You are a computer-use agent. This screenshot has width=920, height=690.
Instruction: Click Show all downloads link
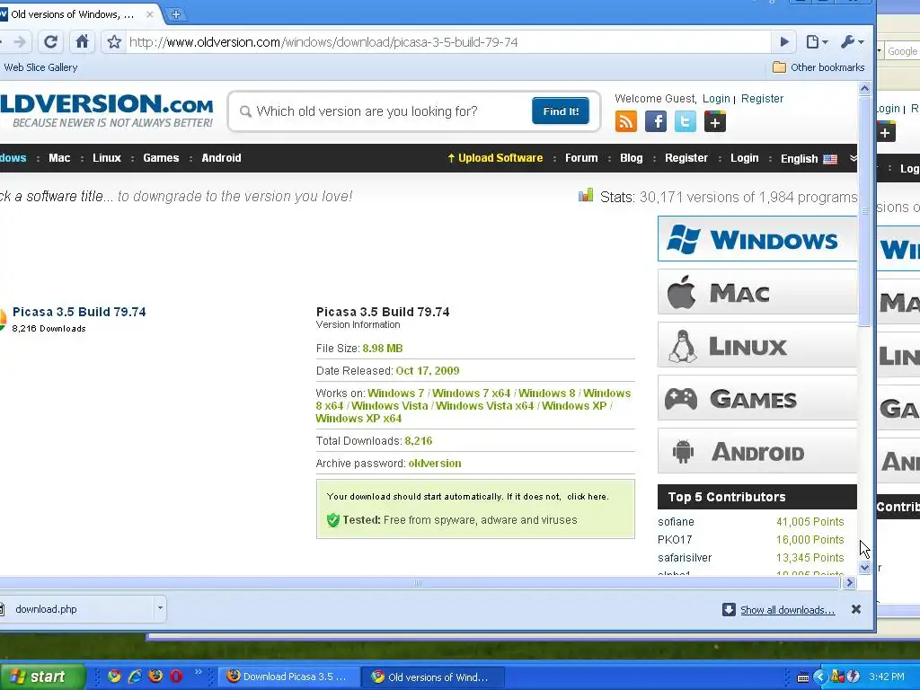coord(787,610)
